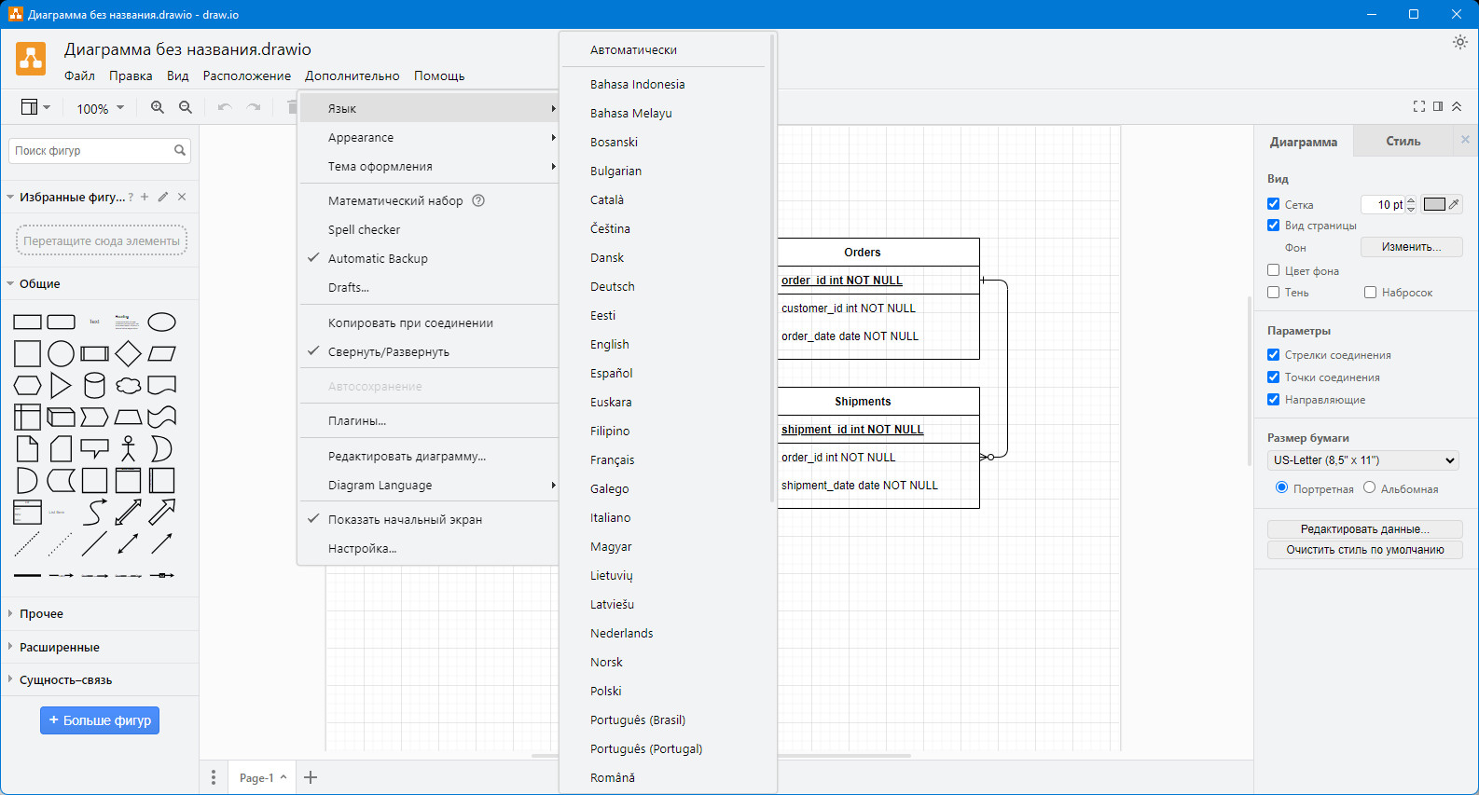This screenshot has height=795, width=1479.
Task: Expand the Расширенные shapes section
Action: pos(100,647)
